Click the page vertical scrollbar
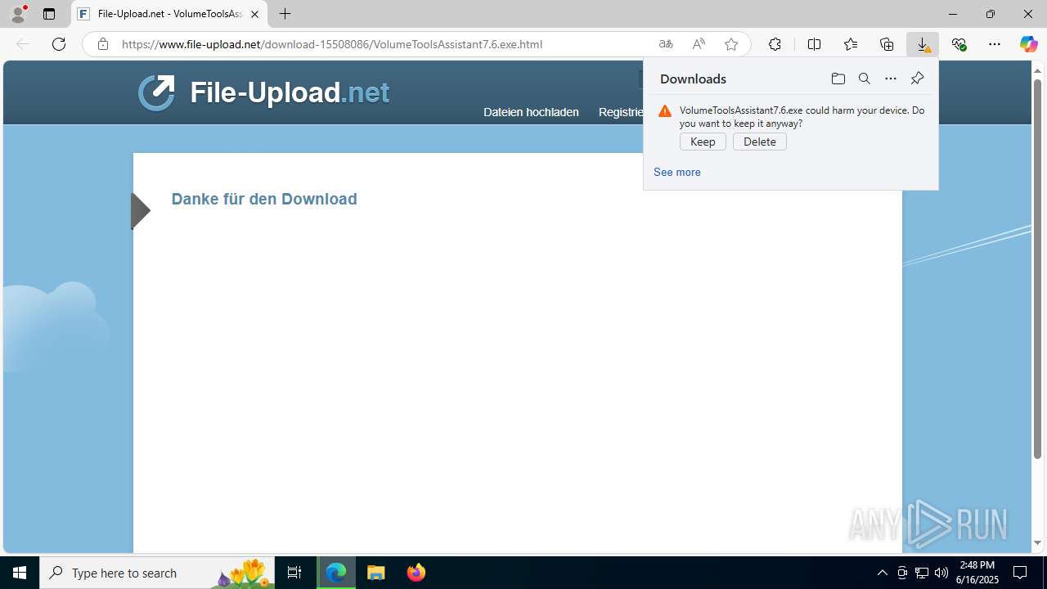 click(1037, 268)
